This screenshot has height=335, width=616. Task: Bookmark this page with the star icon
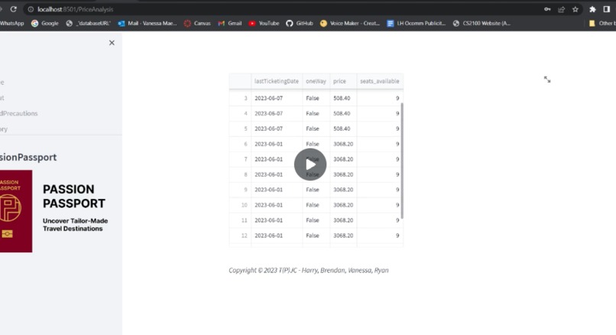click(575, 9)
